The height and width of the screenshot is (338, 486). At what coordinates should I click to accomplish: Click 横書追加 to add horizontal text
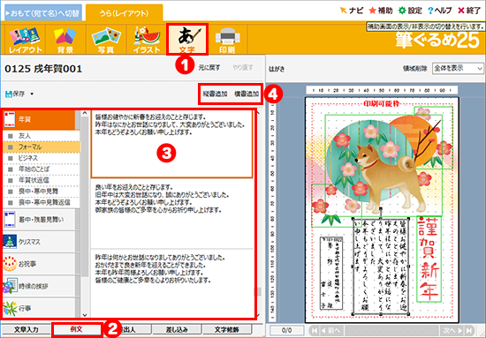pyautogui.click(x=247, y=94)
